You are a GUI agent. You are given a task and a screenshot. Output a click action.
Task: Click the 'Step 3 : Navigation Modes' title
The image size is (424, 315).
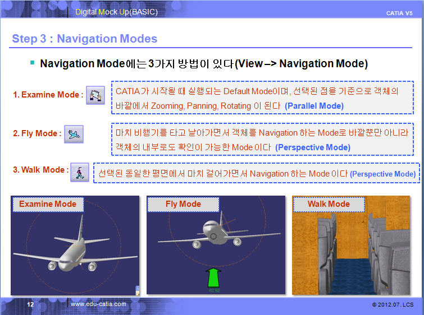[85, 39]
